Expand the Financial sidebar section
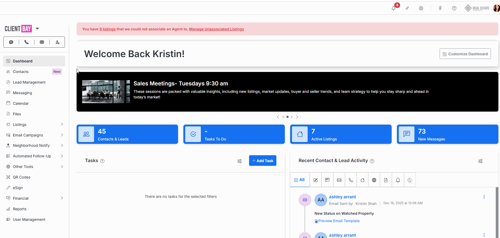 [x=62, y=198]
